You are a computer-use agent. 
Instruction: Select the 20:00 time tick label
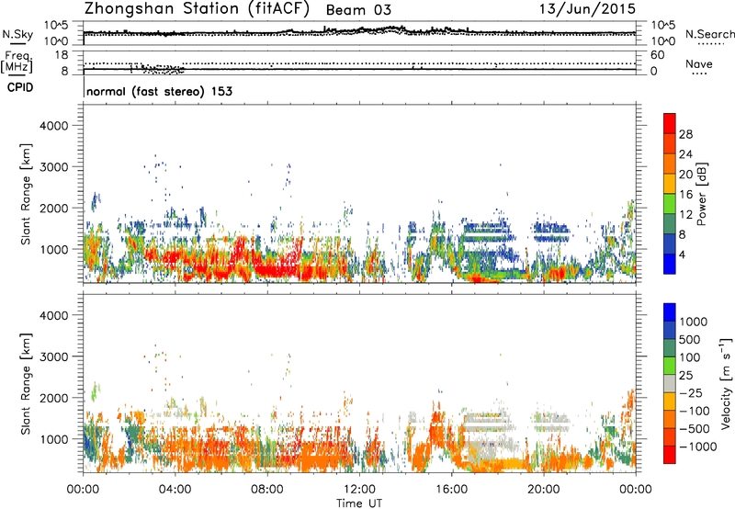pos(544,490)
